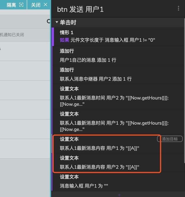Click 消息输入框 用户1 为 "" action
185x197 pixels.
coord(84,186)
